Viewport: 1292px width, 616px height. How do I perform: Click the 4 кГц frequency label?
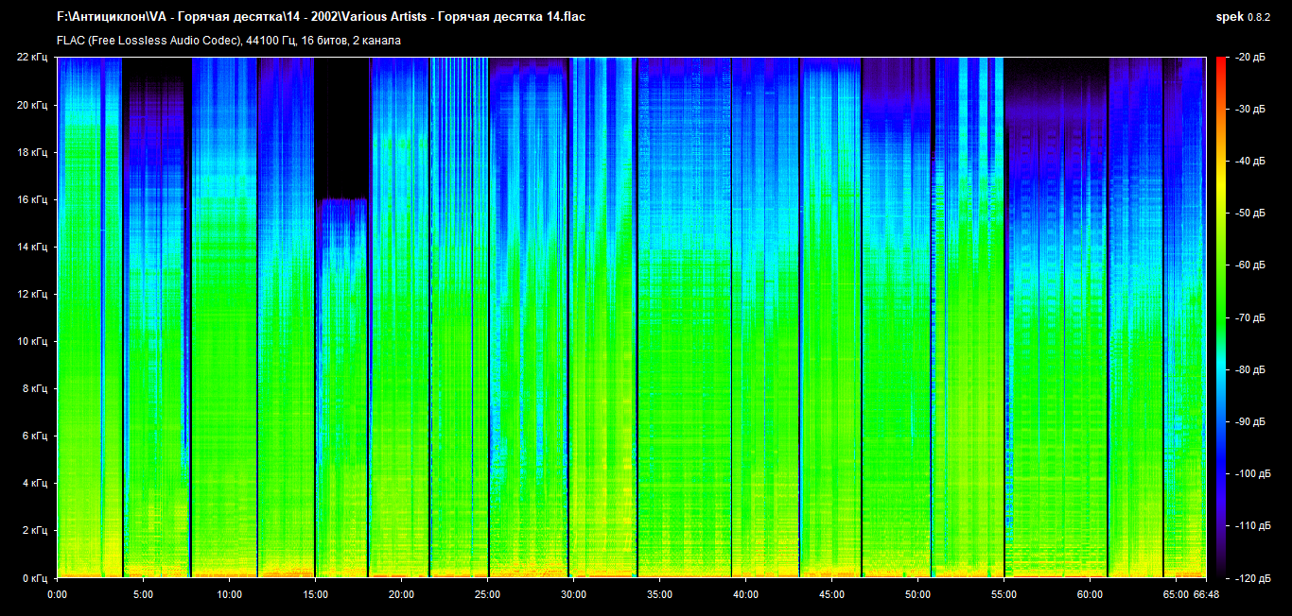tap(36, 483)
